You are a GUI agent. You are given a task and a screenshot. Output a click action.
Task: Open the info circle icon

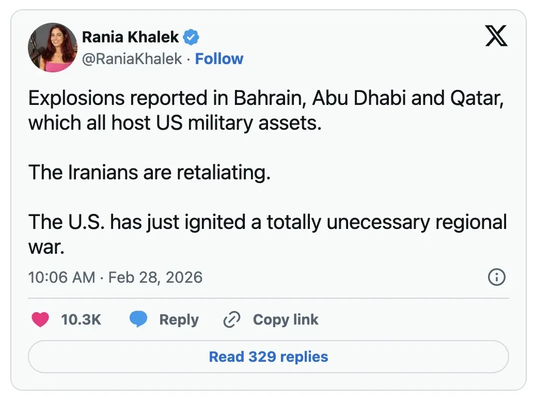click(496, 277)
